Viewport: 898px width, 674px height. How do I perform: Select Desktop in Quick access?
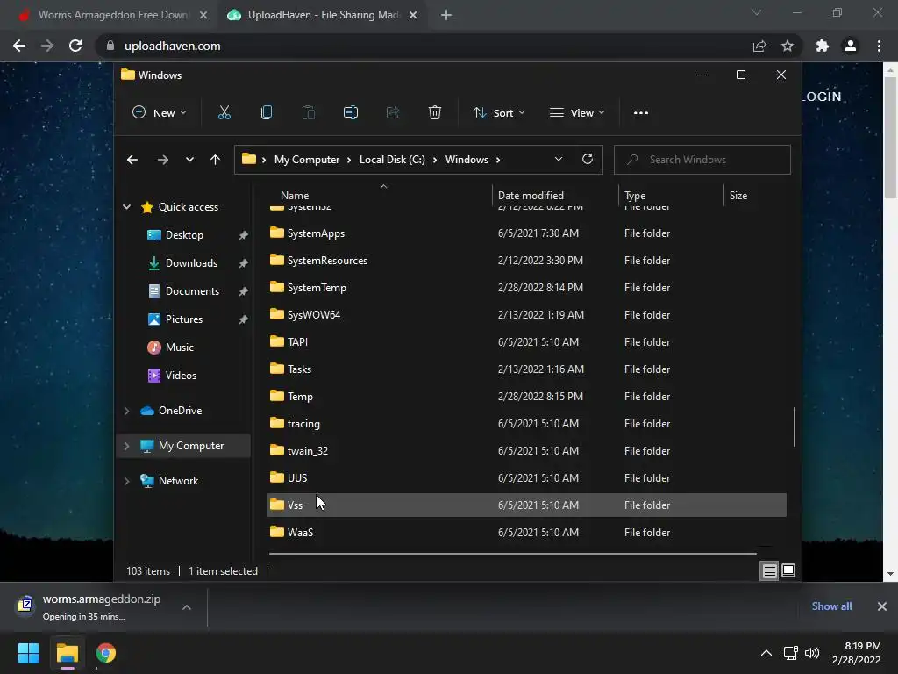point(184,235)
